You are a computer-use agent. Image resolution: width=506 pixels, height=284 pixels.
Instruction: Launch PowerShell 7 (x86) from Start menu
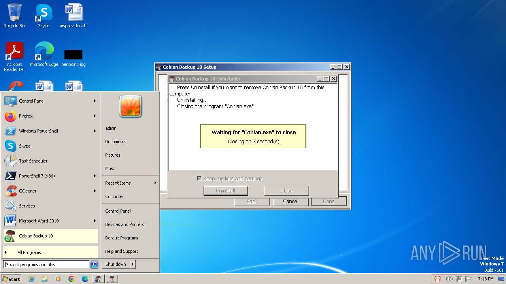pos(51,176)
